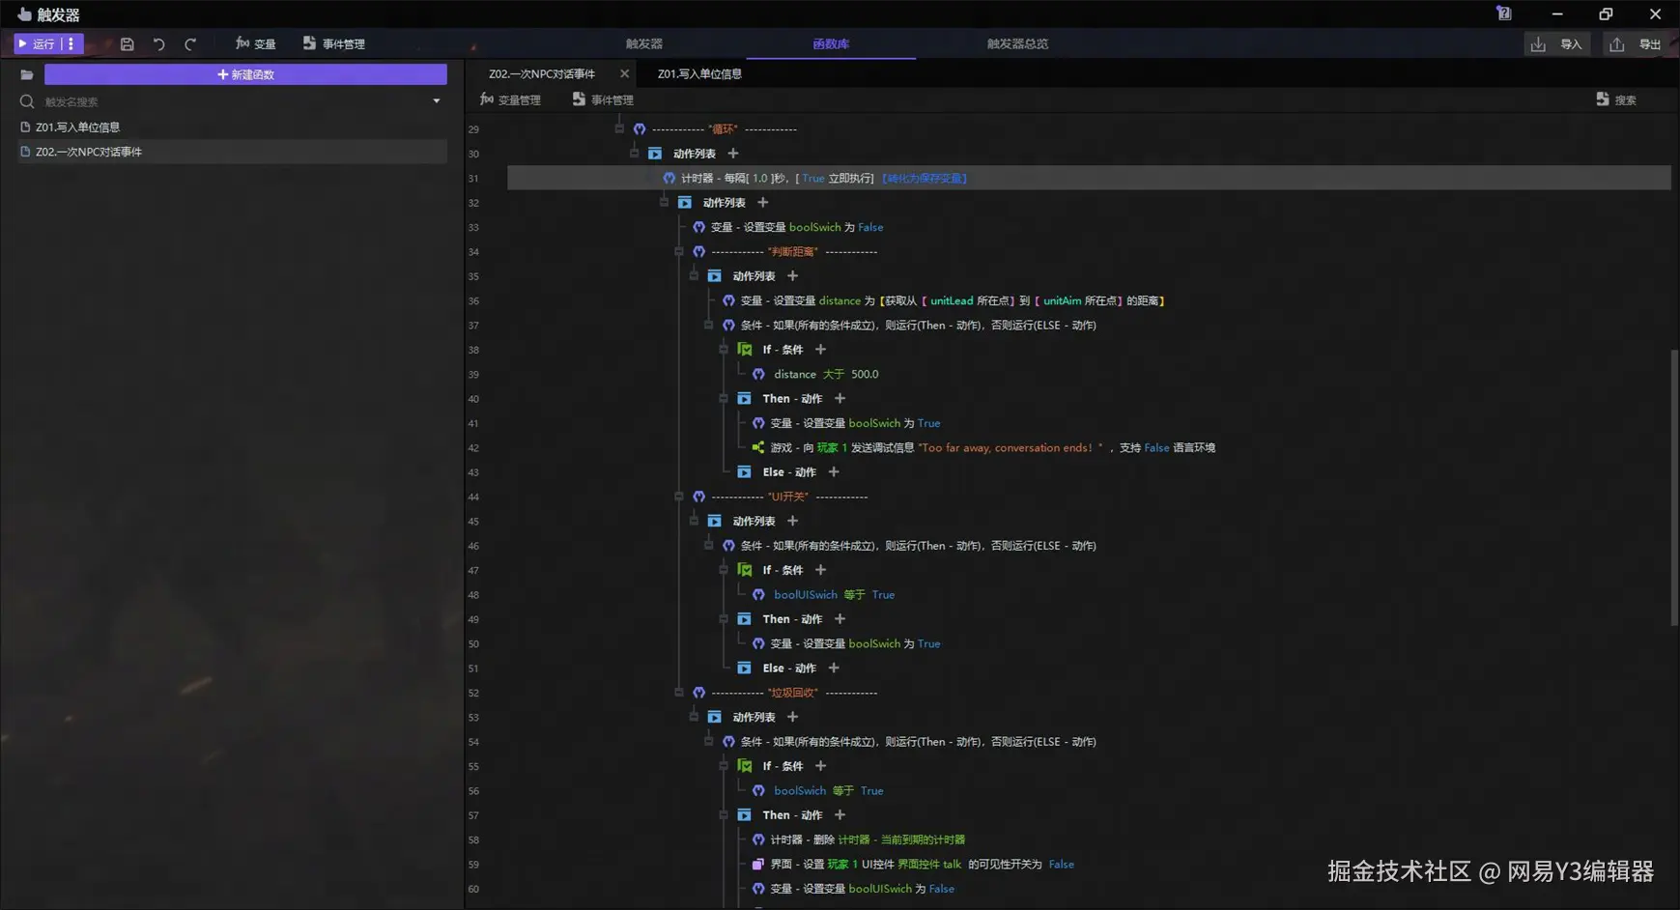Collapse the "垃圾回收" section on line 52
1680x910 pixels.
[x=679, y=693]
